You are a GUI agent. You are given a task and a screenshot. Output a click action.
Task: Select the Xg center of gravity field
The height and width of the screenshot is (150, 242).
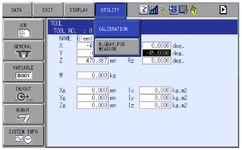click(93, 90)
